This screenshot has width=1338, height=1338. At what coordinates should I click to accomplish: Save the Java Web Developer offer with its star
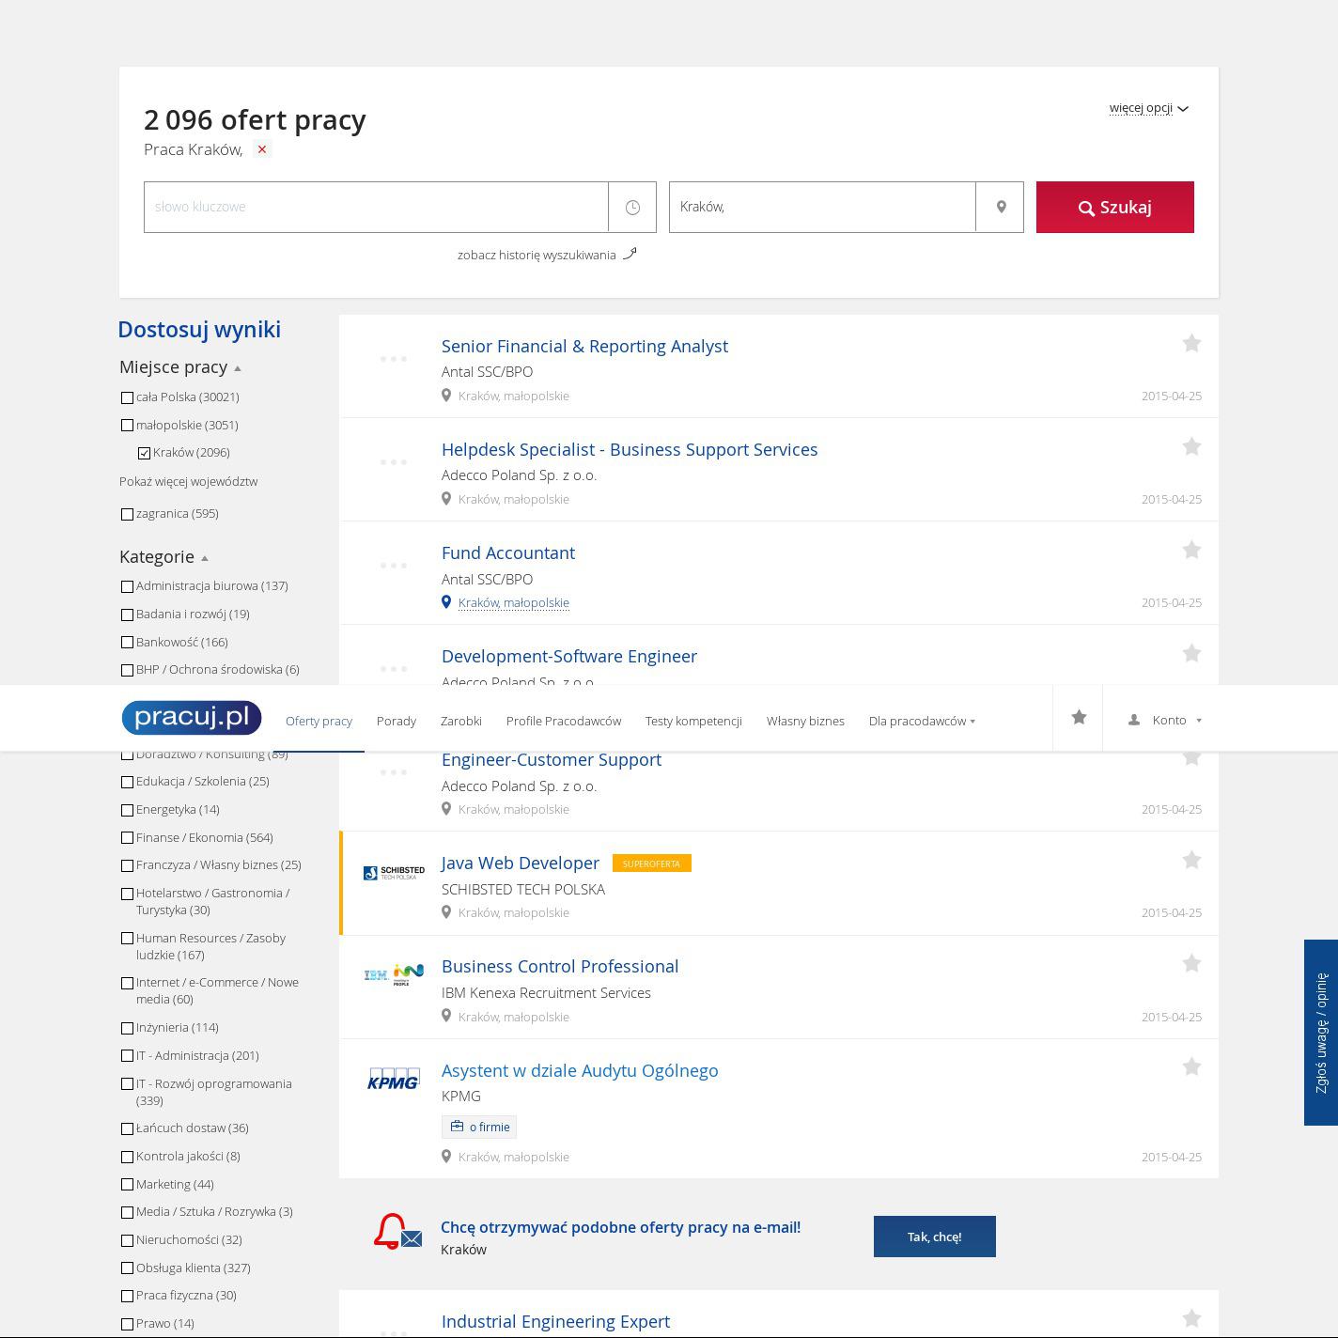(x=1191, y=861)
